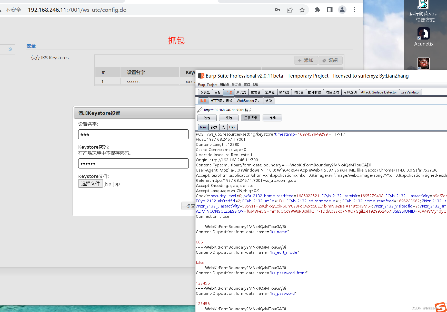Focus the Keystore密码 password field
This screenshot has height=312, width=447.
click(133, 163)
